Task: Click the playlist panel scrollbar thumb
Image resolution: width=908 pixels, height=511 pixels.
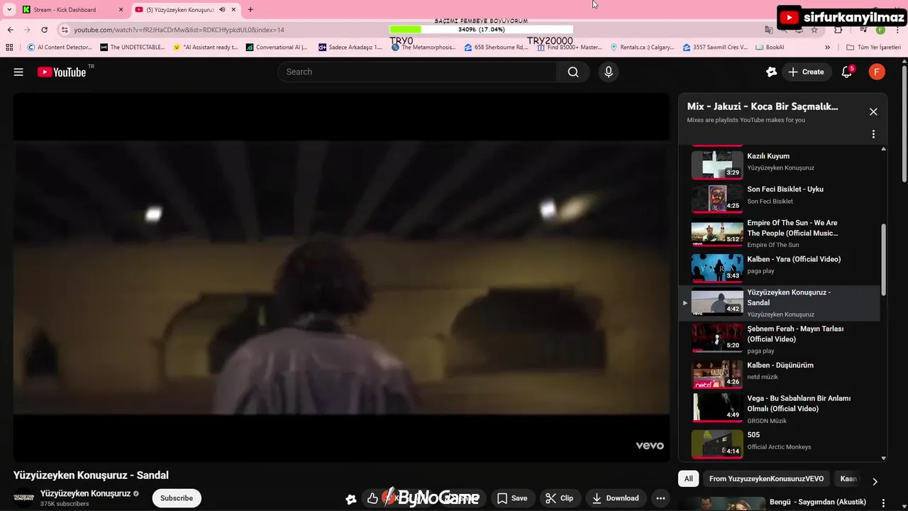Action: click(x=883, y=260)
